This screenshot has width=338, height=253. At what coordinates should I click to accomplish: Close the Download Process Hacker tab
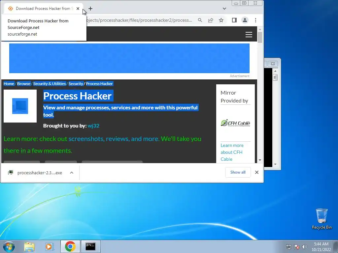coord(78,9)
